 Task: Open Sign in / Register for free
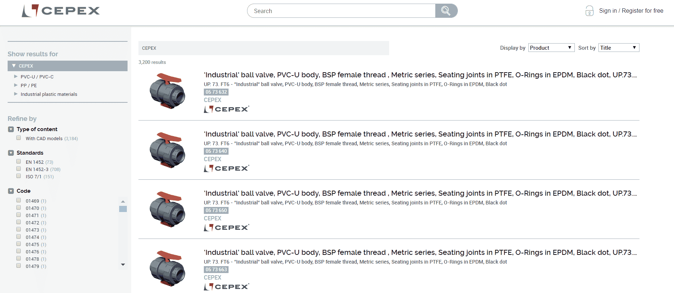631,11
